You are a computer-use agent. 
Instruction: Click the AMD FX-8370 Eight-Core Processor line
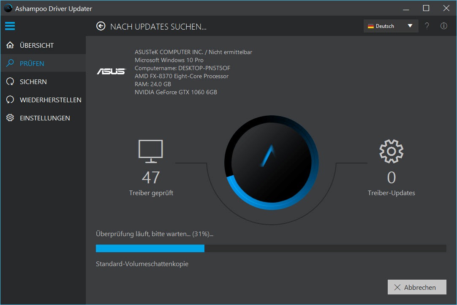point(182,76)
